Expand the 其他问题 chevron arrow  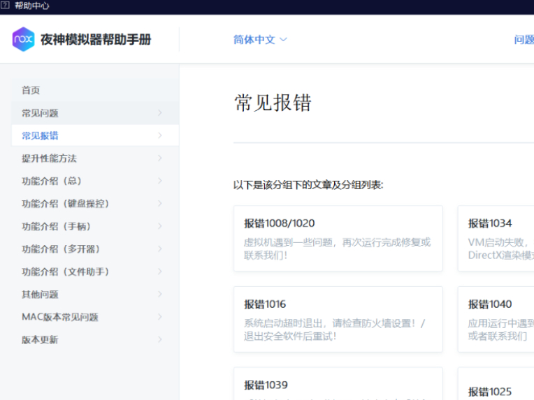(159, 295)
